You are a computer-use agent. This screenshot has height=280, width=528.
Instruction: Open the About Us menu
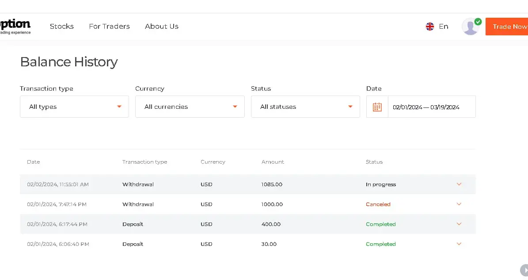click(x=162, y=27)
